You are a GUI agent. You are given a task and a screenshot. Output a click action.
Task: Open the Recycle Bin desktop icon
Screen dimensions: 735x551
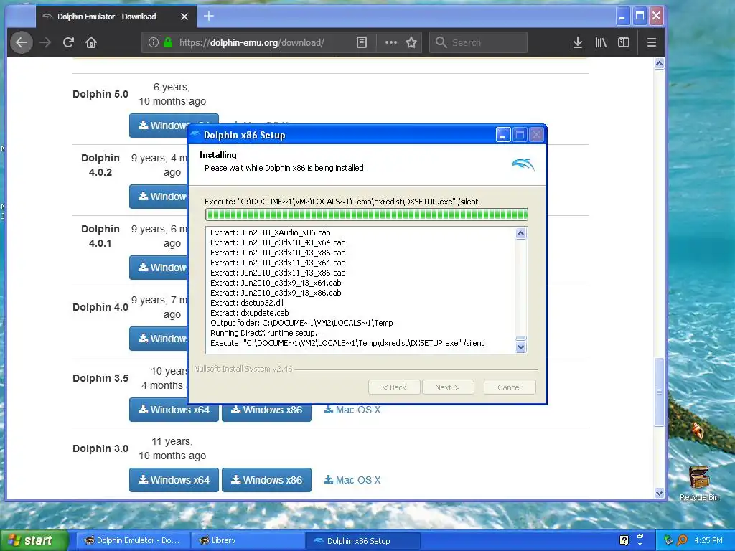[699, 484]
